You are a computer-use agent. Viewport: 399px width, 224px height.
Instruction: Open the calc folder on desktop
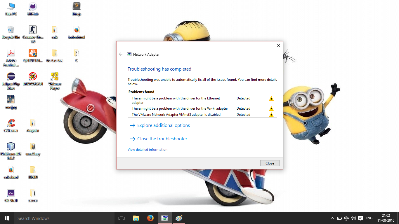55,32
